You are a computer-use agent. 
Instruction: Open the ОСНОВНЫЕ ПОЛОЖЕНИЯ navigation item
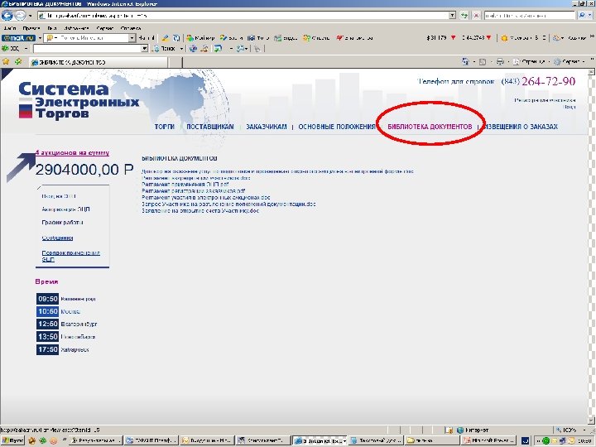coord(337,127)
